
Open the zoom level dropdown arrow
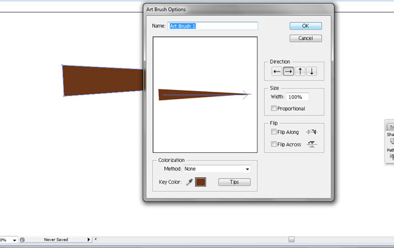click(14, 240)
